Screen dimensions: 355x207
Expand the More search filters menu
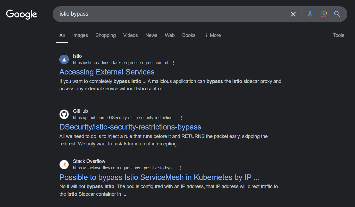(x=213, y=35)
